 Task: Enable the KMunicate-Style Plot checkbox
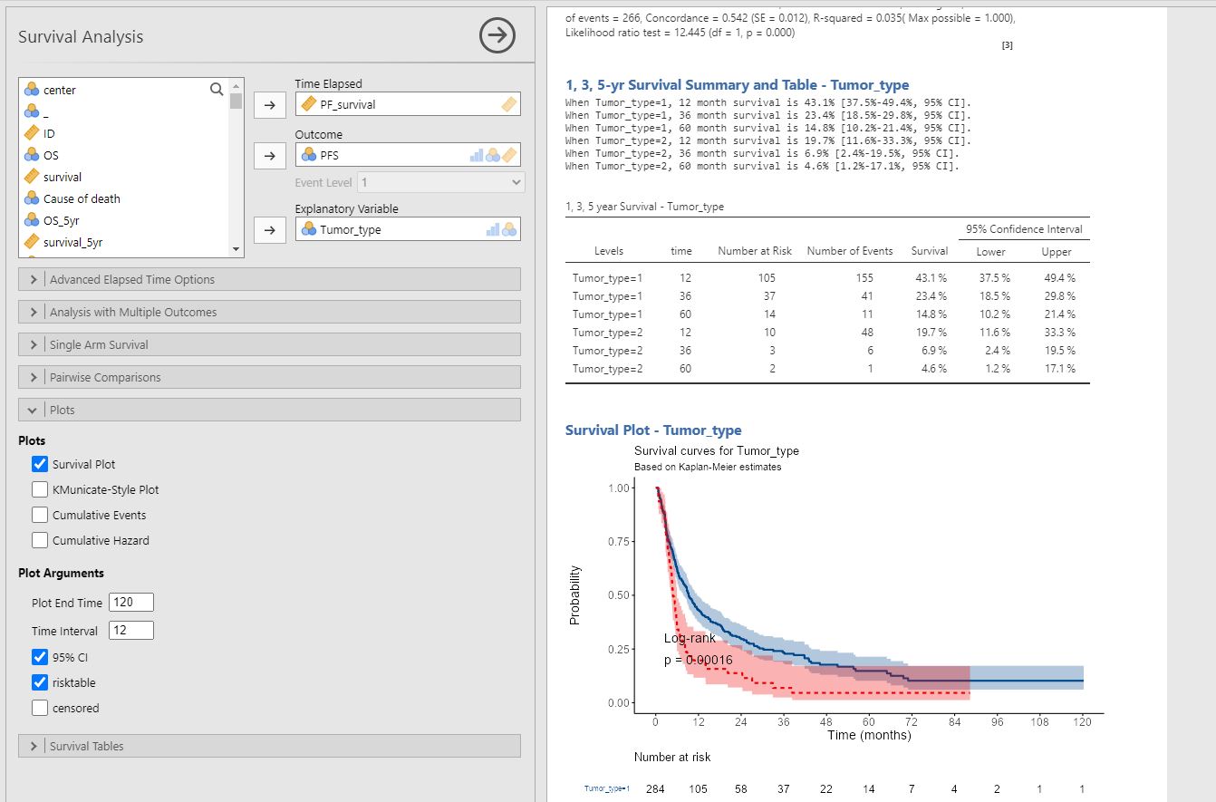coord(40,489)
